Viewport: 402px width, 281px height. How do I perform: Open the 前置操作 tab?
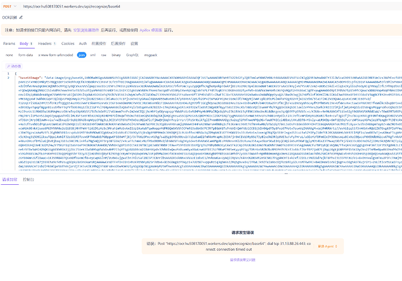(98, 44)
